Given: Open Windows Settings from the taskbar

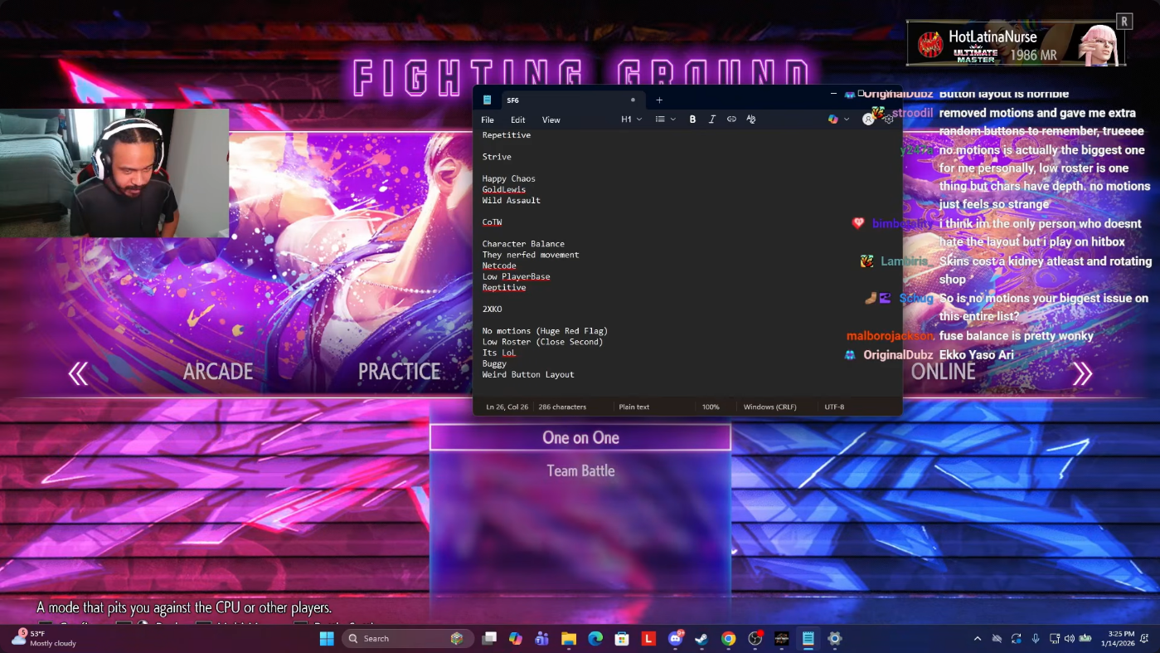Looking at the screenshot, I should [834, 639].
